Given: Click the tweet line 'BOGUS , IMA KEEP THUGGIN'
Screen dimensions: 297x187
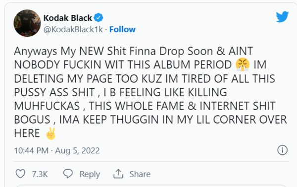Looking at the screenshot, I should 150,120.
